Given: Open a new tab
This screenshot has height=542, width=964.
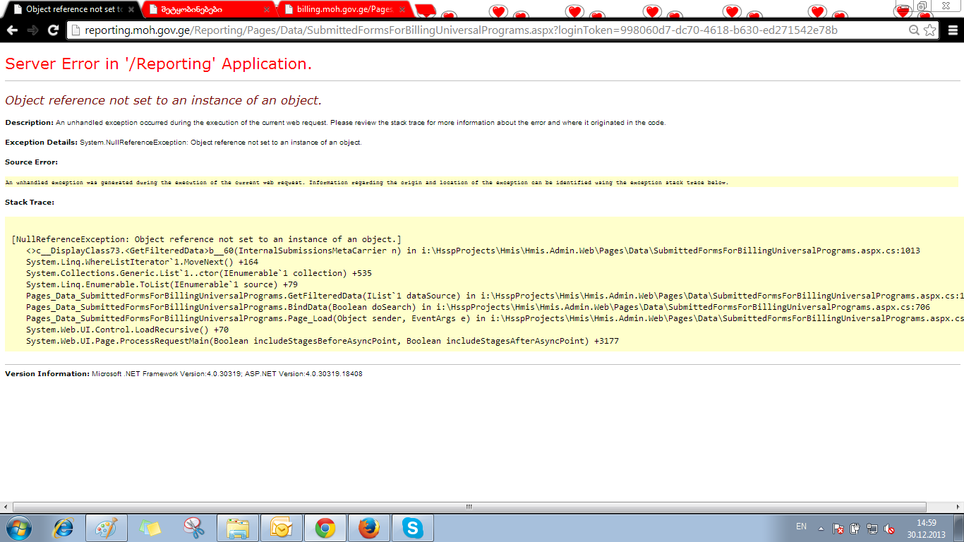Looking at the screenshot, I should click(x=426, y=11).
